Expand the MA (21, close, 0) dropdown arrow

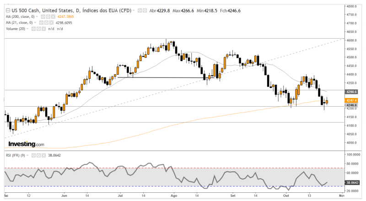pos(35,22)
